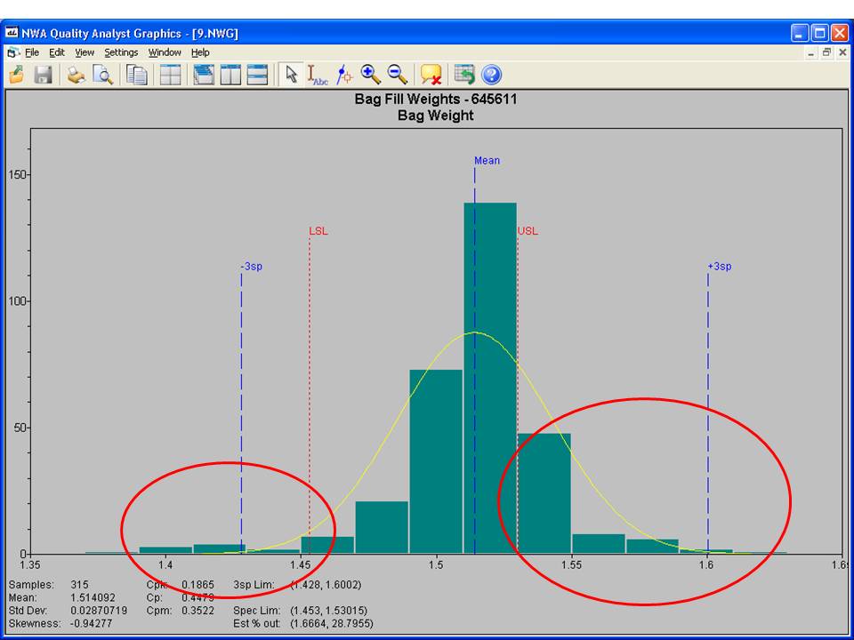Return to the data spreadsheet view

[462, 75]
